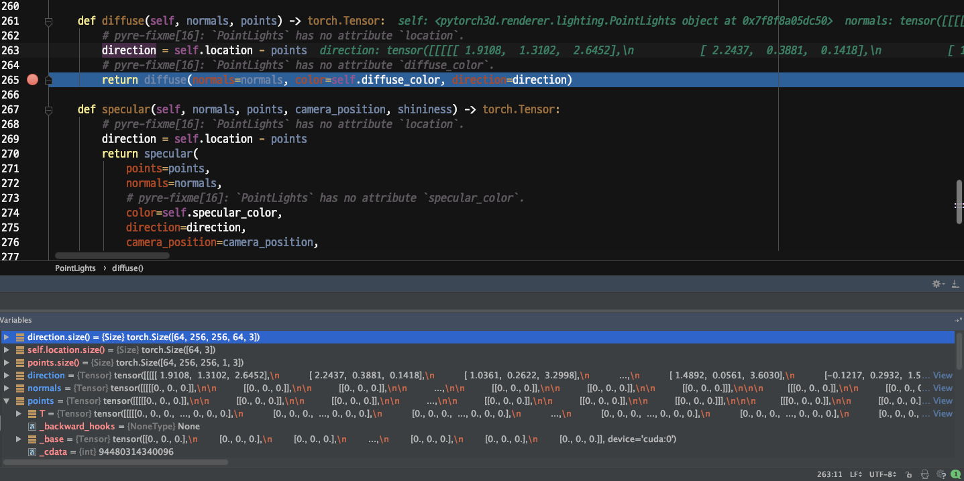Open View link for points tensor

(943, 400)
